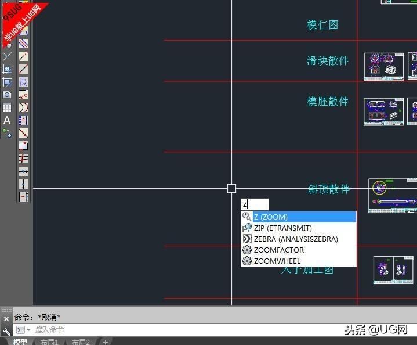Click the command prompt icon in command line
The width and height of the screenshot is (417, 345).
pyautogui.click(x=20, y=330)
